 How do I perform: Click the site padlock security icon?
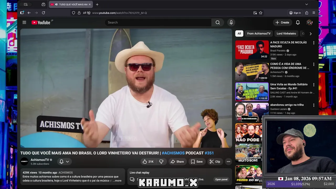pyautogui.click(x=79, y=13)
